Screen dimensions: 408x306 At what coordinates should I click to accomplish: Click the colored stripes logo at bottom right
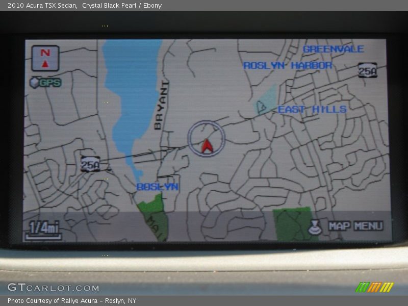pyautogui.click(x=374, y=287)
